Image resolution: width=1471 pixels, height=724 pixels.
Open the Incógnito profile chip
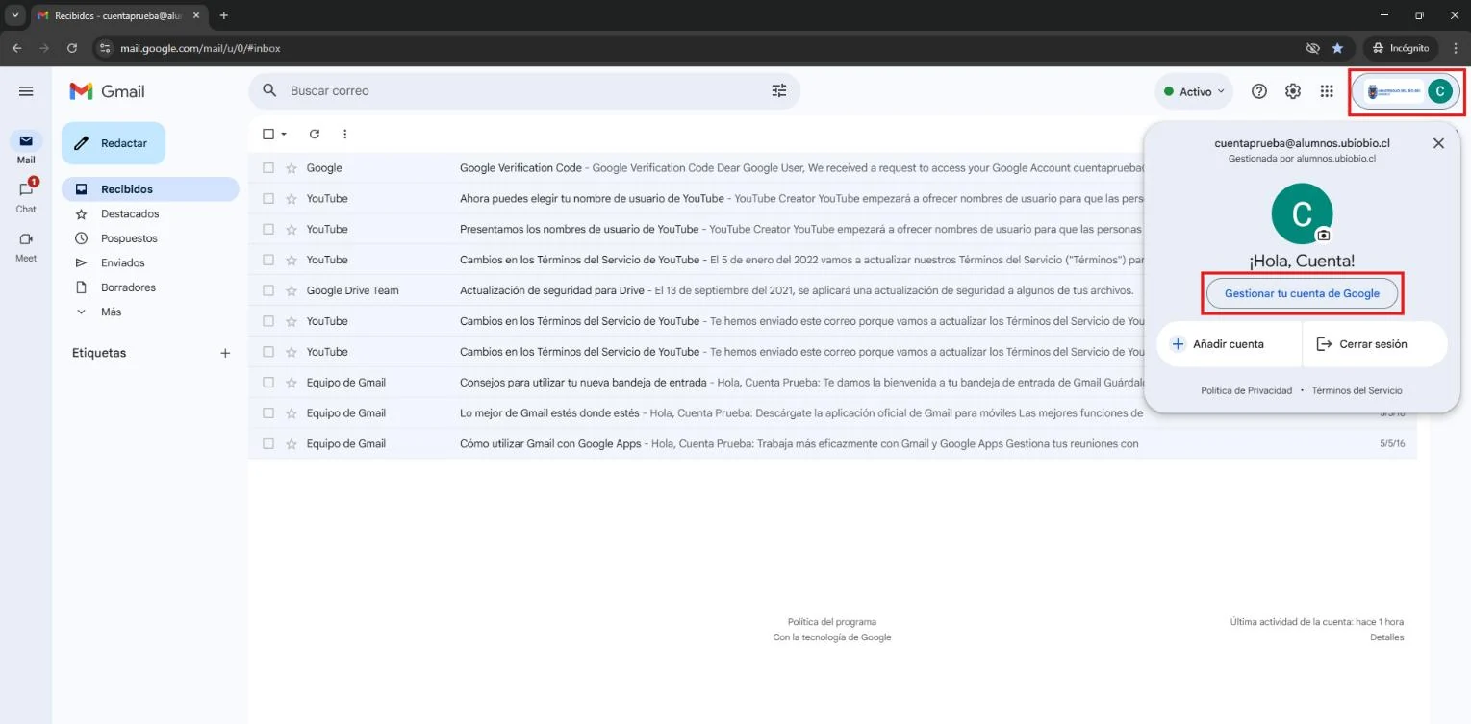point(1401,48)
